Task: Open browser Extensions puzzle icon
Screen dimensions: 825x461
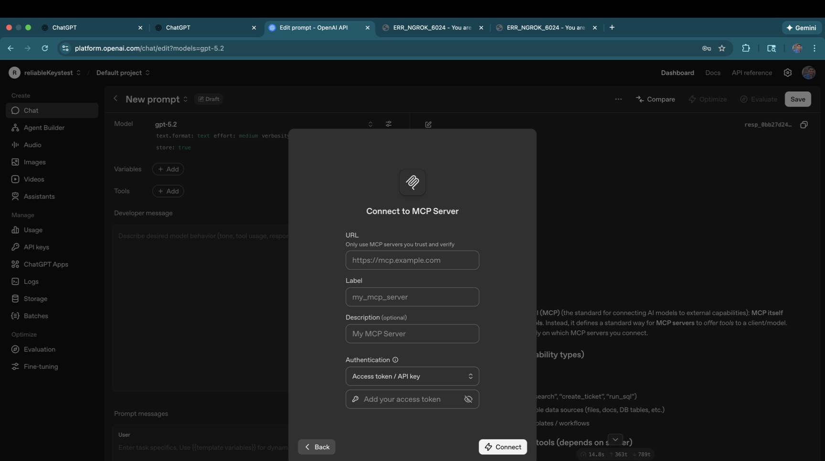Action: pyautogui.click(x=746, y=48)
